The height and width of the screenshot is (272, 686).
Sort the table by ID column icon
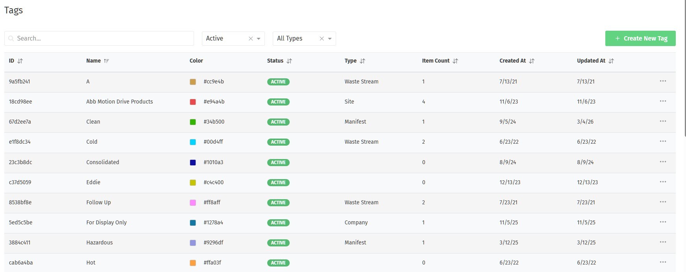(x=20, y=61)
